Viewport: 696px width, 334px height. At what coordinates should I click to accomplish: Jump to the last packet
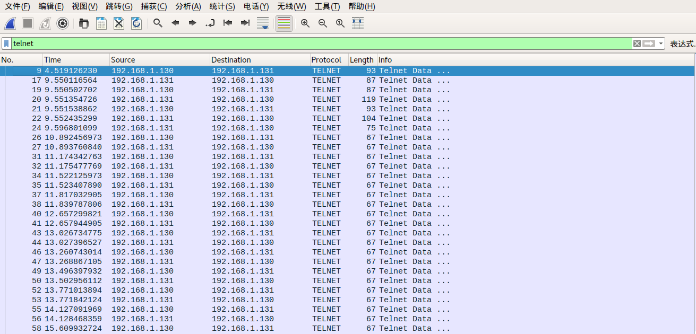(245, 23)
